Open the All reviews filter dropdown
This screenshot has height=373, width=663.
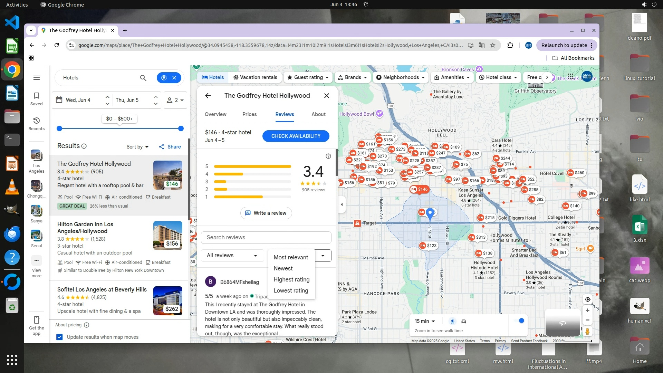click(232, 256)
